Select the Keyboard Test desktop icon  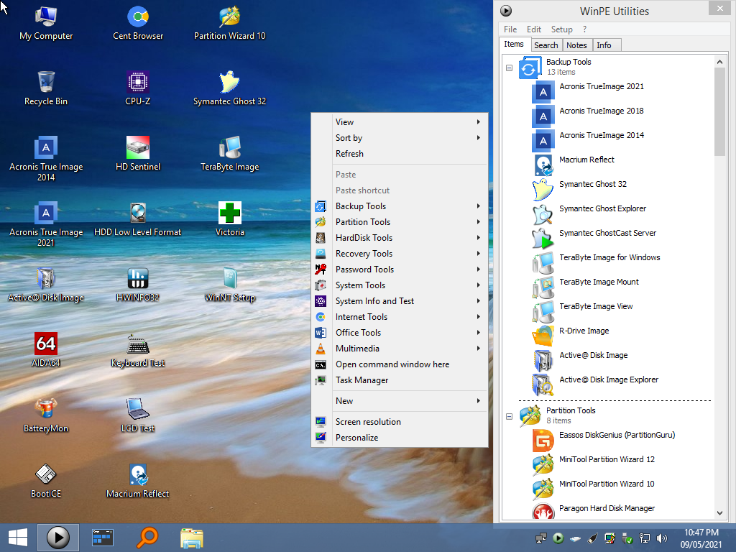[x=138, y=350]
